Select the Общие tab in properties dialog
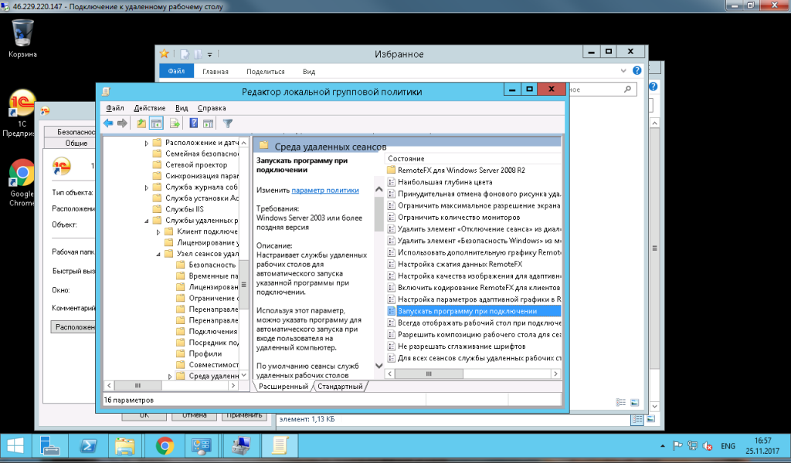 (76, 143)
